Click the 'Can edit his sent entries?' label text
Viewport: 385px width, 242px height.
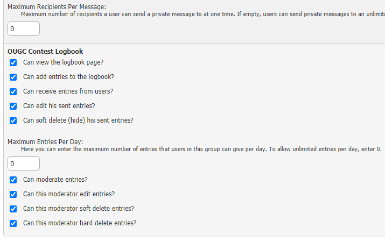(x=59, y=106)
